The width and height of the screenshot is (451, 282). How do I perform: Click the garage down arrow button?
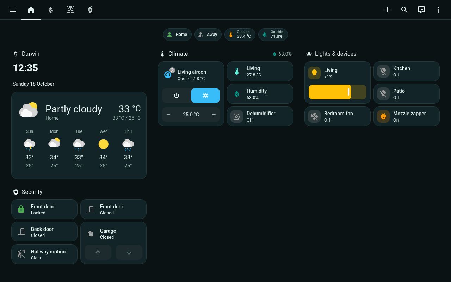(129, 252)
